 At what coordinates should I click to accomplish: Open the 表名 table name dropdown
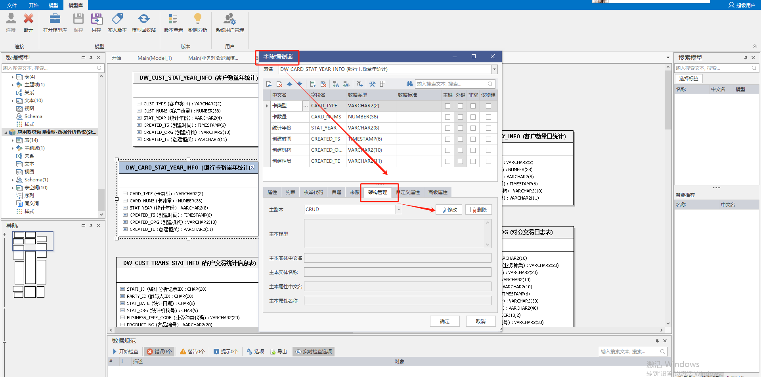(494, 69)
